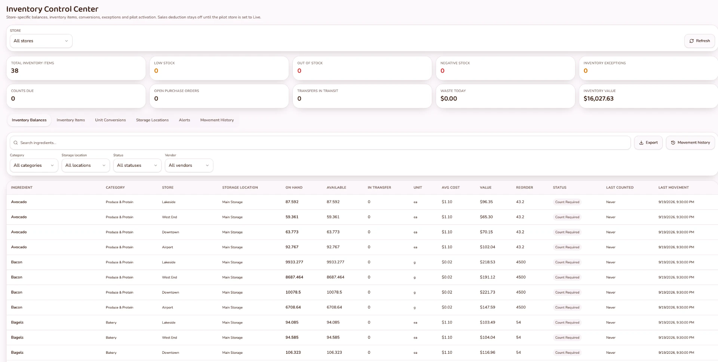
Task: Focus the Search ingredients field
Action: [320, 143]
